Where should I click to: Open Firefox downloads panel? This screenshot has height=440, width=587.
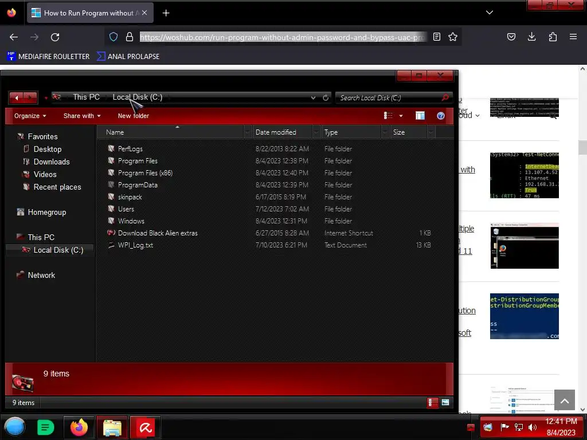531,37
